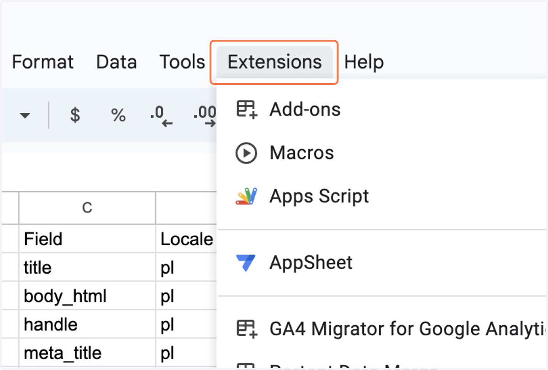Click the Macros play-circle icon
This screenshot has height=370, width=548.
coord(247,153)
